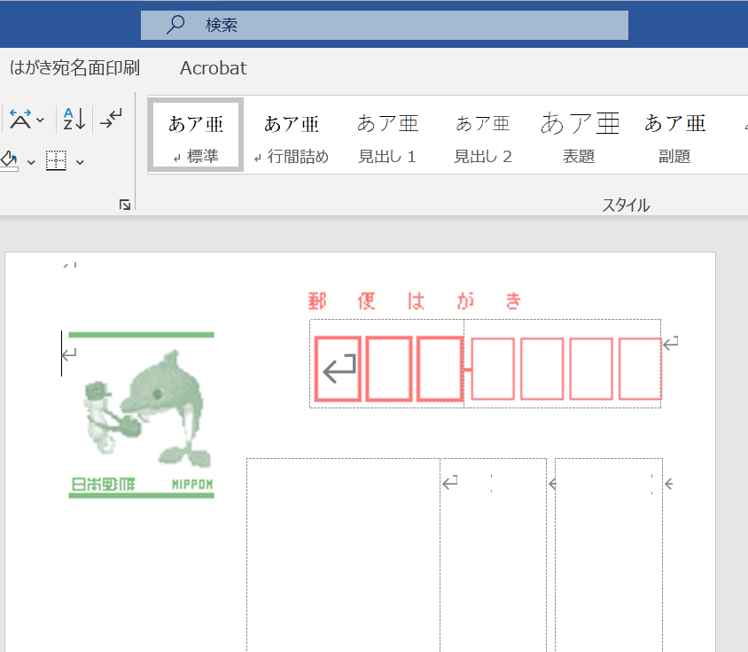
Task: Choose the 表題 style
Action: click(x=580, y=135)
